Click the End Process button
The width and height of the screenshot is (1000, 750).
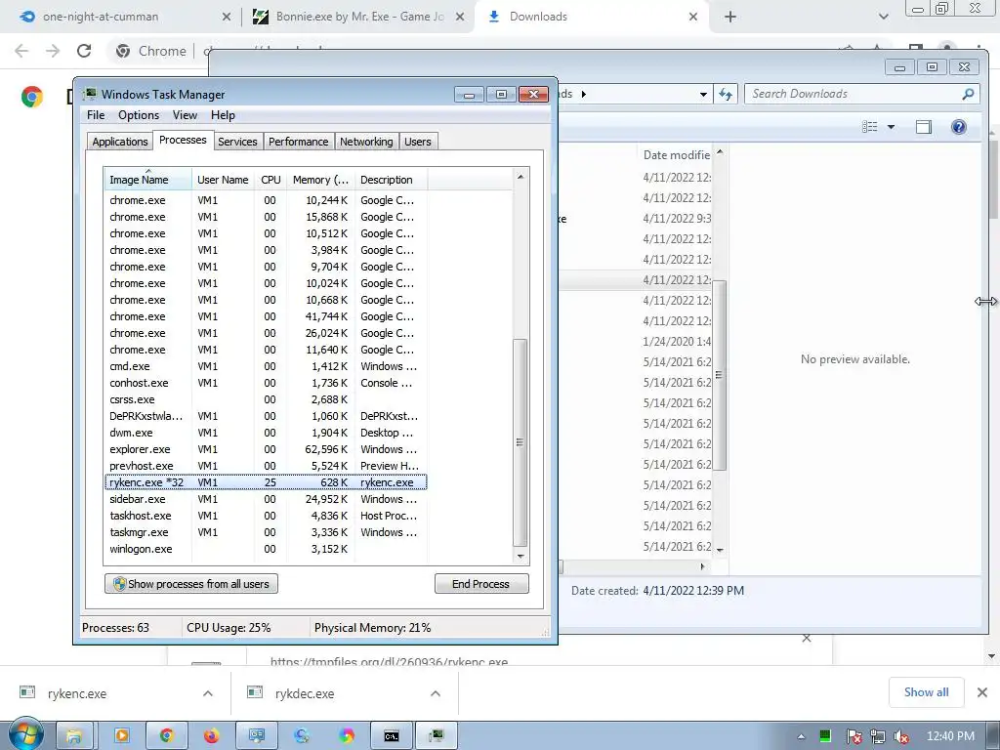pyautogui.click(x=481, y=584)
